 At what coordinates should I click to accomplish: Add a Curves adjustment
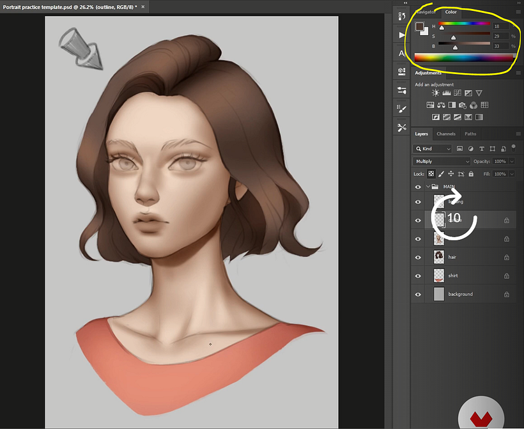click(x=458, y=93)
